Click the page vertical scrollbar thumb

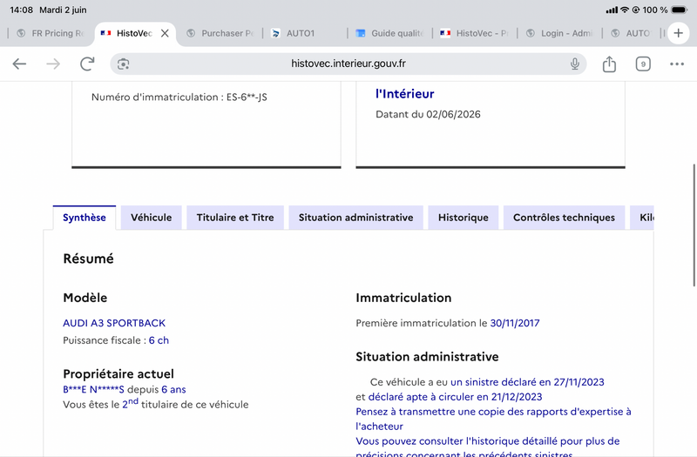(694, 225)
